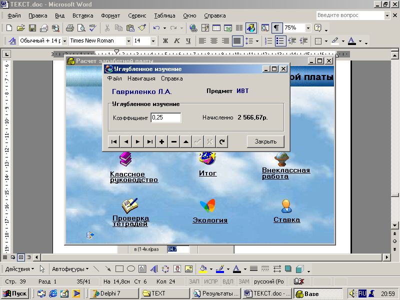The image size is (400, 300).
Task: Open the line spacing dropdown arrow
Action: pos(257,41)
